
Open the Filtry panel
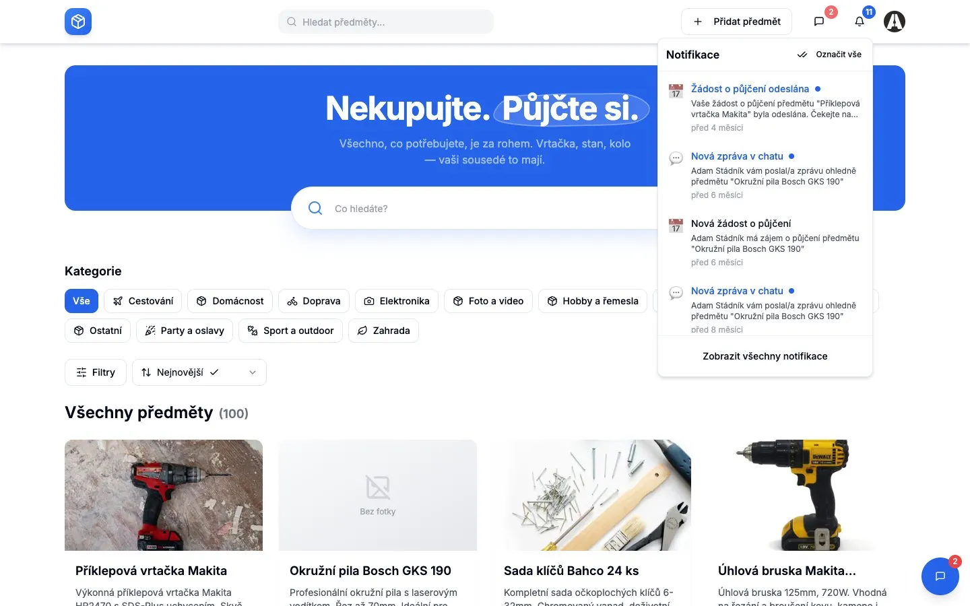click(96, 372)
